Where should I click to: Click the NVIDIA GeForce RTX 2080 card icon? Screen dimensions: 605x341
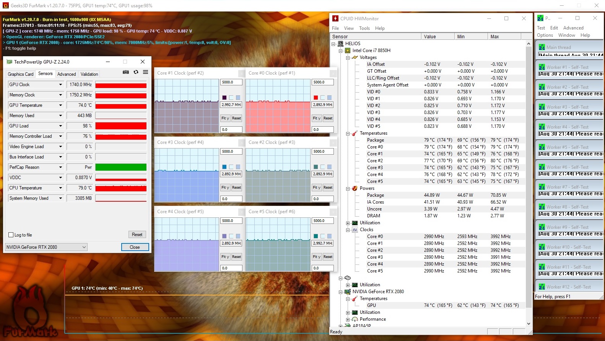348,292
